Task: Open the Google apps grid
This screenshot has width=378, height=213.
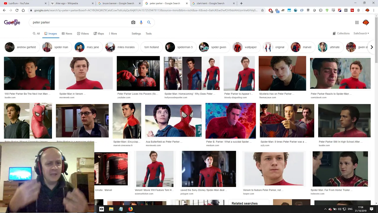Action: (x=357, y=22)
